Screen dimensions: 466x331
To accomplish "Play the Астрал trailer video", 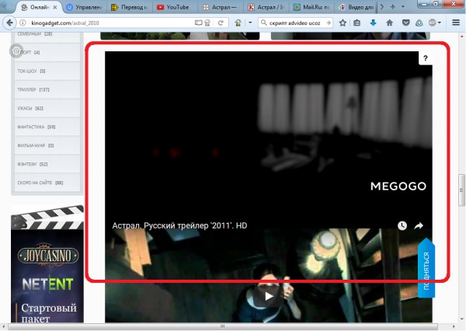I will 269,296.
